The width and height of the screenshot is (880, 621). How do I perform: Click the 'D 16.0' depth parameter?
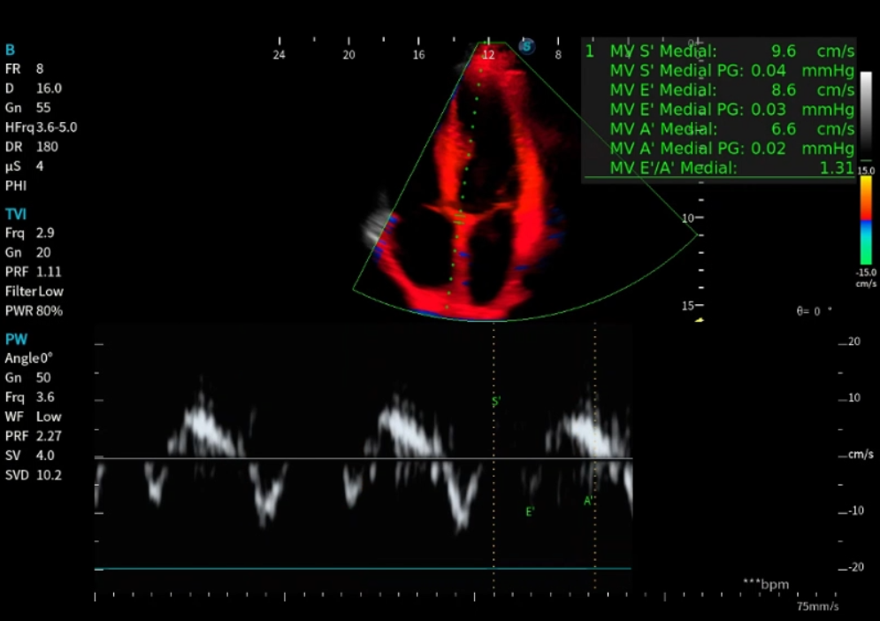point(34,88)
